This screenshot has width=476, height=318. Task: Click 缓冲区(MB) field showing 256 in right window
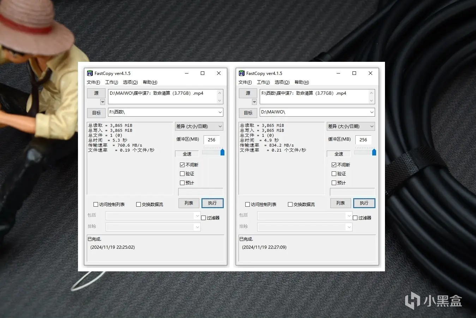click(x=363, y=140)
